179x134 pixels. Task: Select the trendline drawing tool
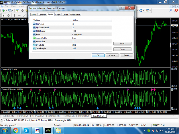[x=24, y=15]
